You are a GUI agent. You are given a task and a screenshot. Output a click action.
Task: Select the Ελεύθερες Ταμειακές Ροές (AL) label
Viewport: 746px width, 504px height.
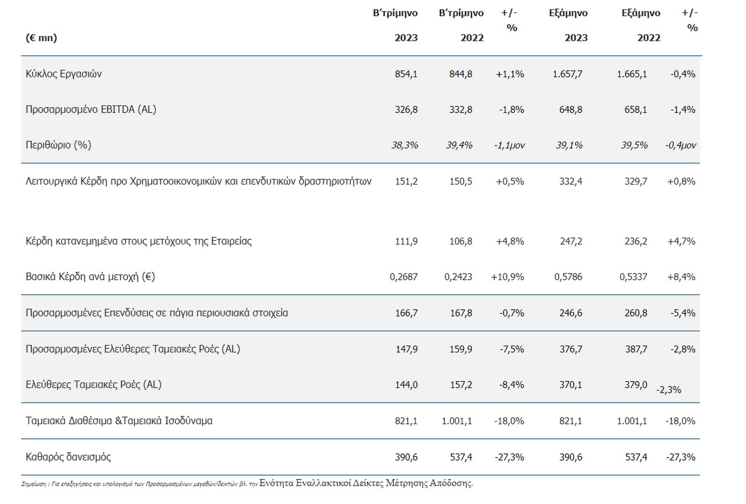point(93,385)
